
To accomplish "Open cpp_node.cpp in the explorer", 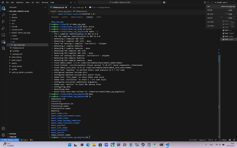I will pyautogui.click(x=27, y=45).
